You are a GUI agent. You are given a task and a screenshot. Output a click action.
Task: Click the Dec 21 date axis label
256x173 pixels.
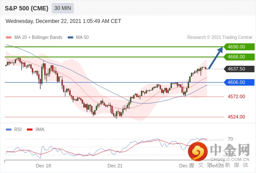(115, 166)
